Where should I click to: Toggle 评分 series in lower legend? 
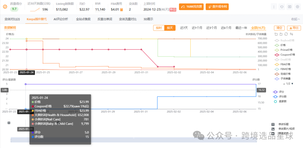coord(279,92)
